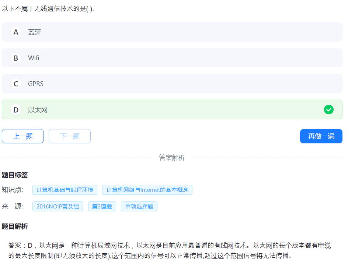This screenshot has width=348, height=268.
Task: Click the 题目标签 heading
Action: 15,175
